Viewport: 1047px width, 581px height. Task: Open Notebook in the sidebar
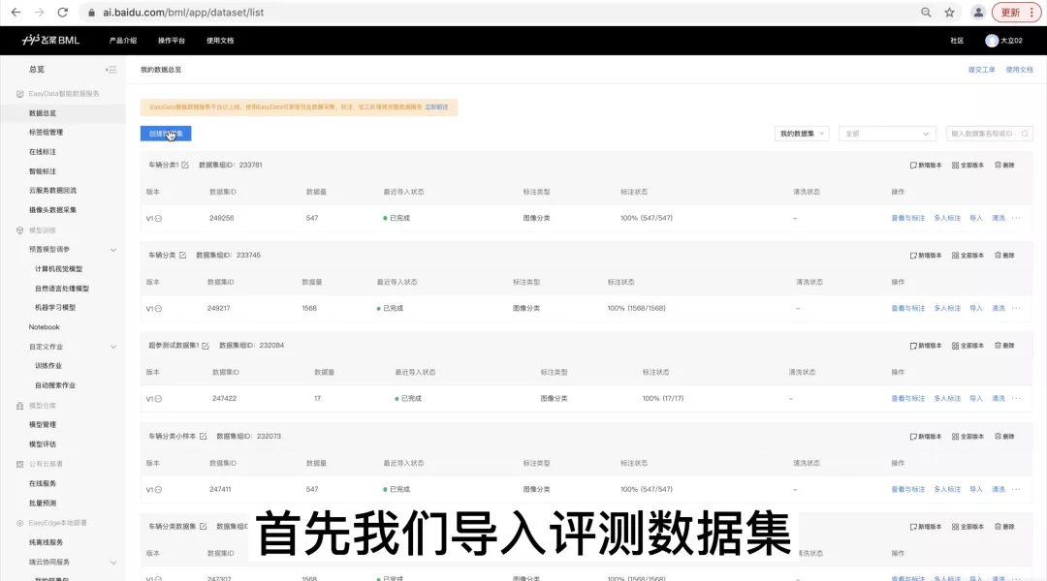click(x=44, y=327)
